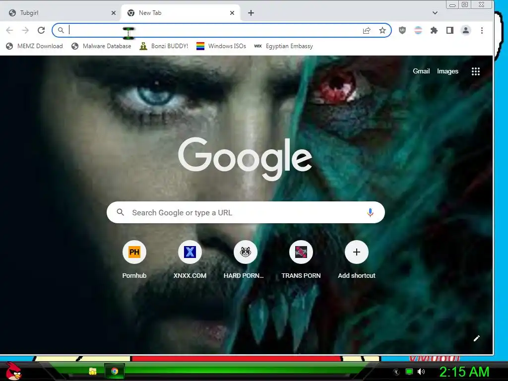
Task: Toggle the browser side panel
Action: [449, 30]
